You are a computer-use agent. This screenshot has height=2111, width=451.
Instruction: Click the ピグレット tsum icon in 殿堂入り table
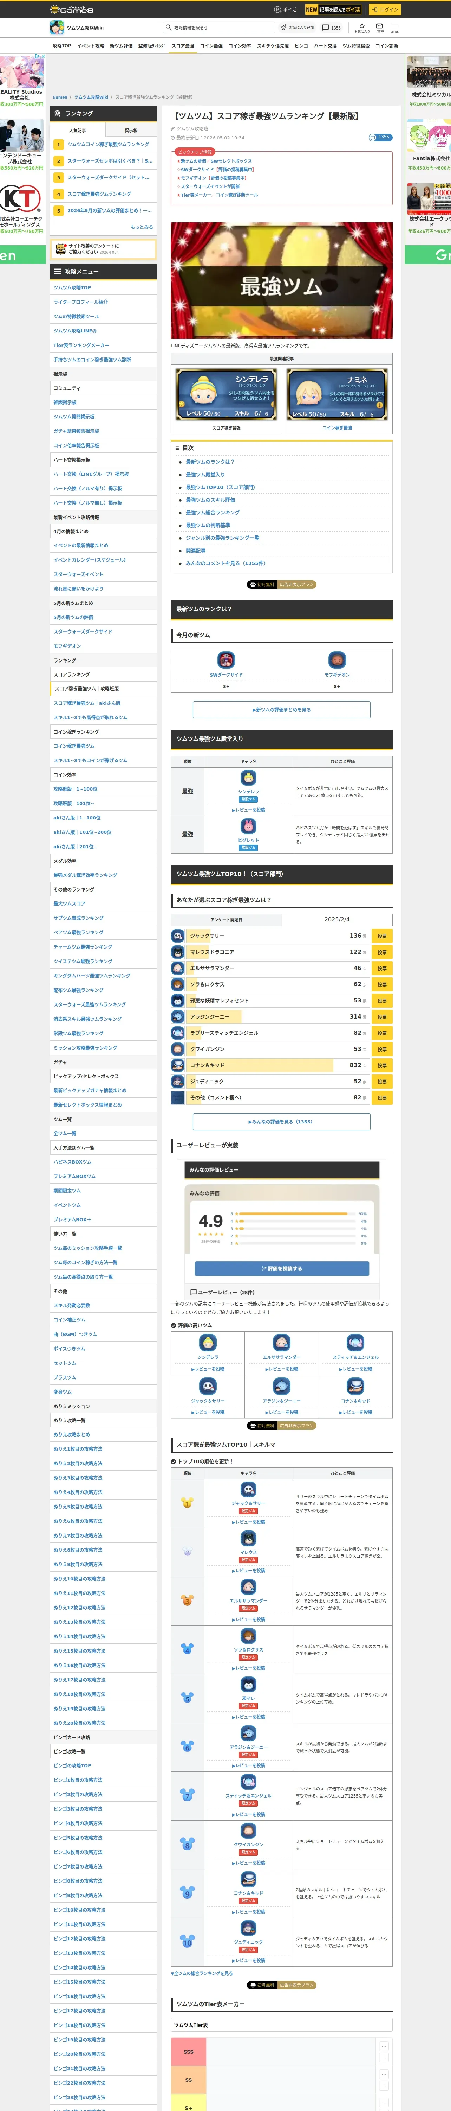(x=248, y=826)
